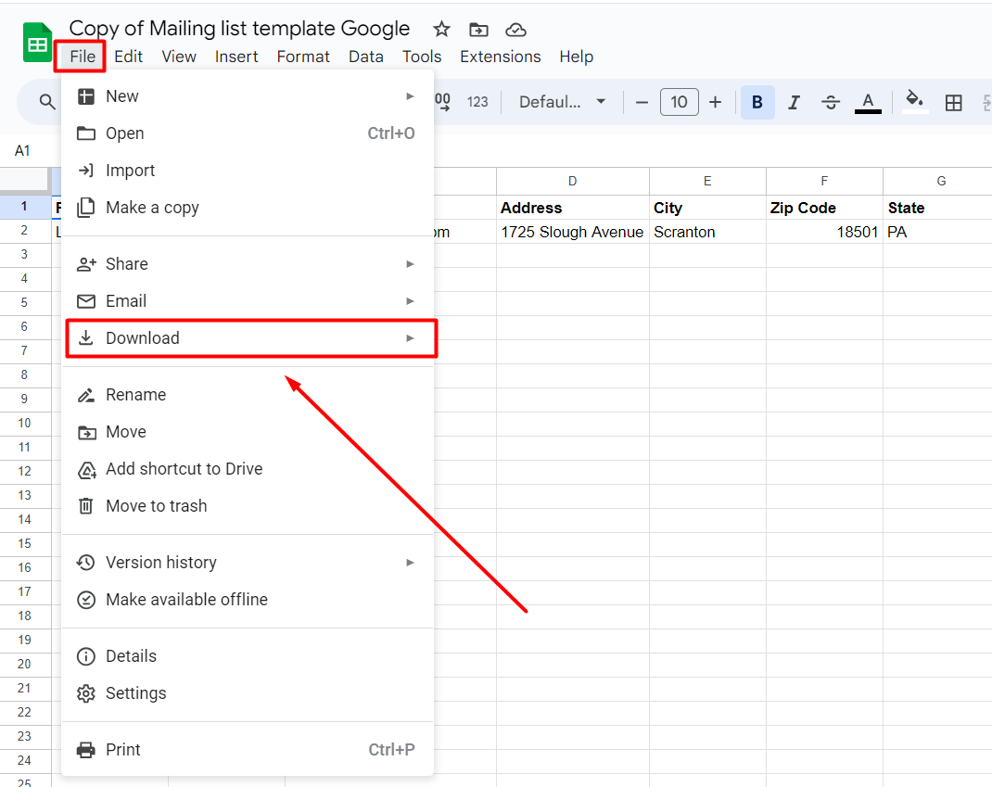
Task: Check the cloud document status icon
Action: [515, 30]
